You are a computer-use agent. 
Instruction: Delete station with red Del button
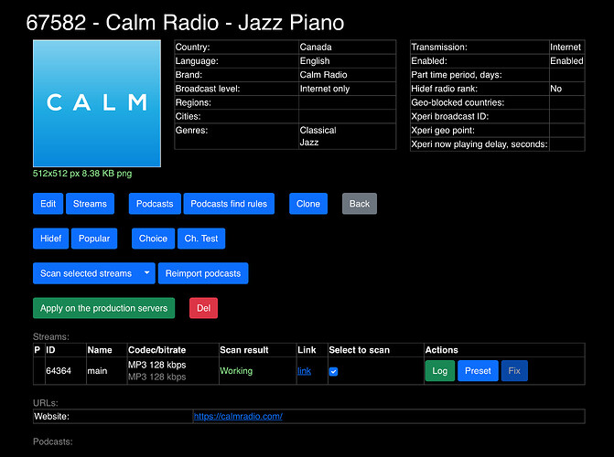click(204, 308)
